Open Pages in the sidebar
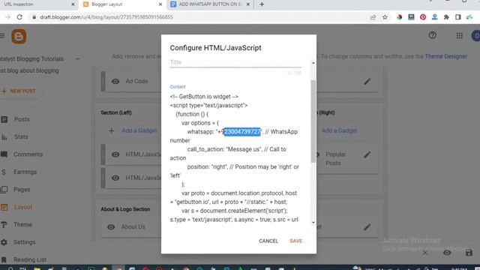The image size is (480, 270). [x=22, y=190]
